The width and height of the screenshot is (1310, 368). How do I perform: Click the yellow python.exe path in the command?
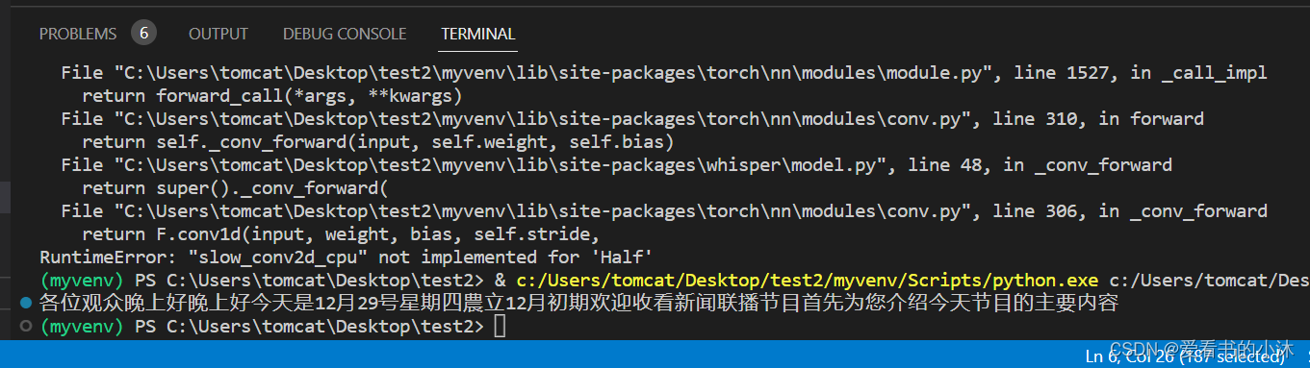click(x=807, y=281)
